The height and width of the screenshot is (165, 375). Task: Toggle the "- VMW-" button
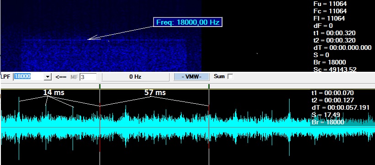pos(191,77)
